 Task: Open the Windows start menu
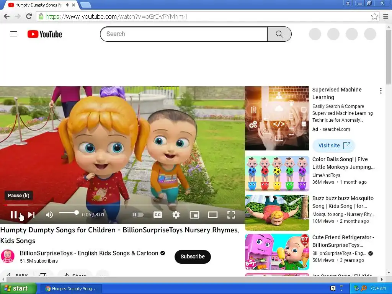click(18, 289)
